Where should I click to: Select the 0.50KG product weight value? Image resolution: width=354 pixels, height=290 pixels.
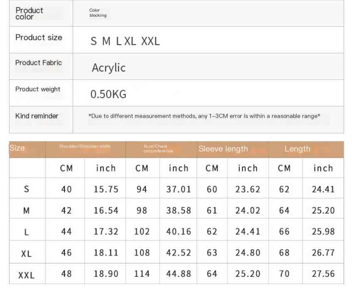point(108,94)
